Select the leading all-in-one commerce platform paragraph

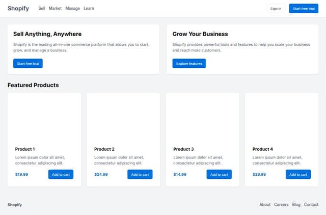click(x=81, y=47)
